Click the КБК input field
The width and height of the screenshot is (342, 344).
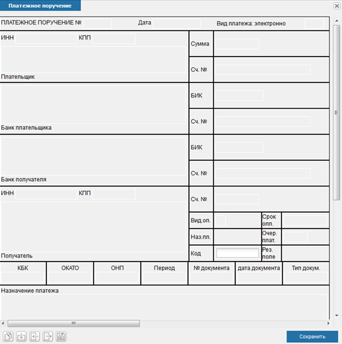click(x=23, y=277)
